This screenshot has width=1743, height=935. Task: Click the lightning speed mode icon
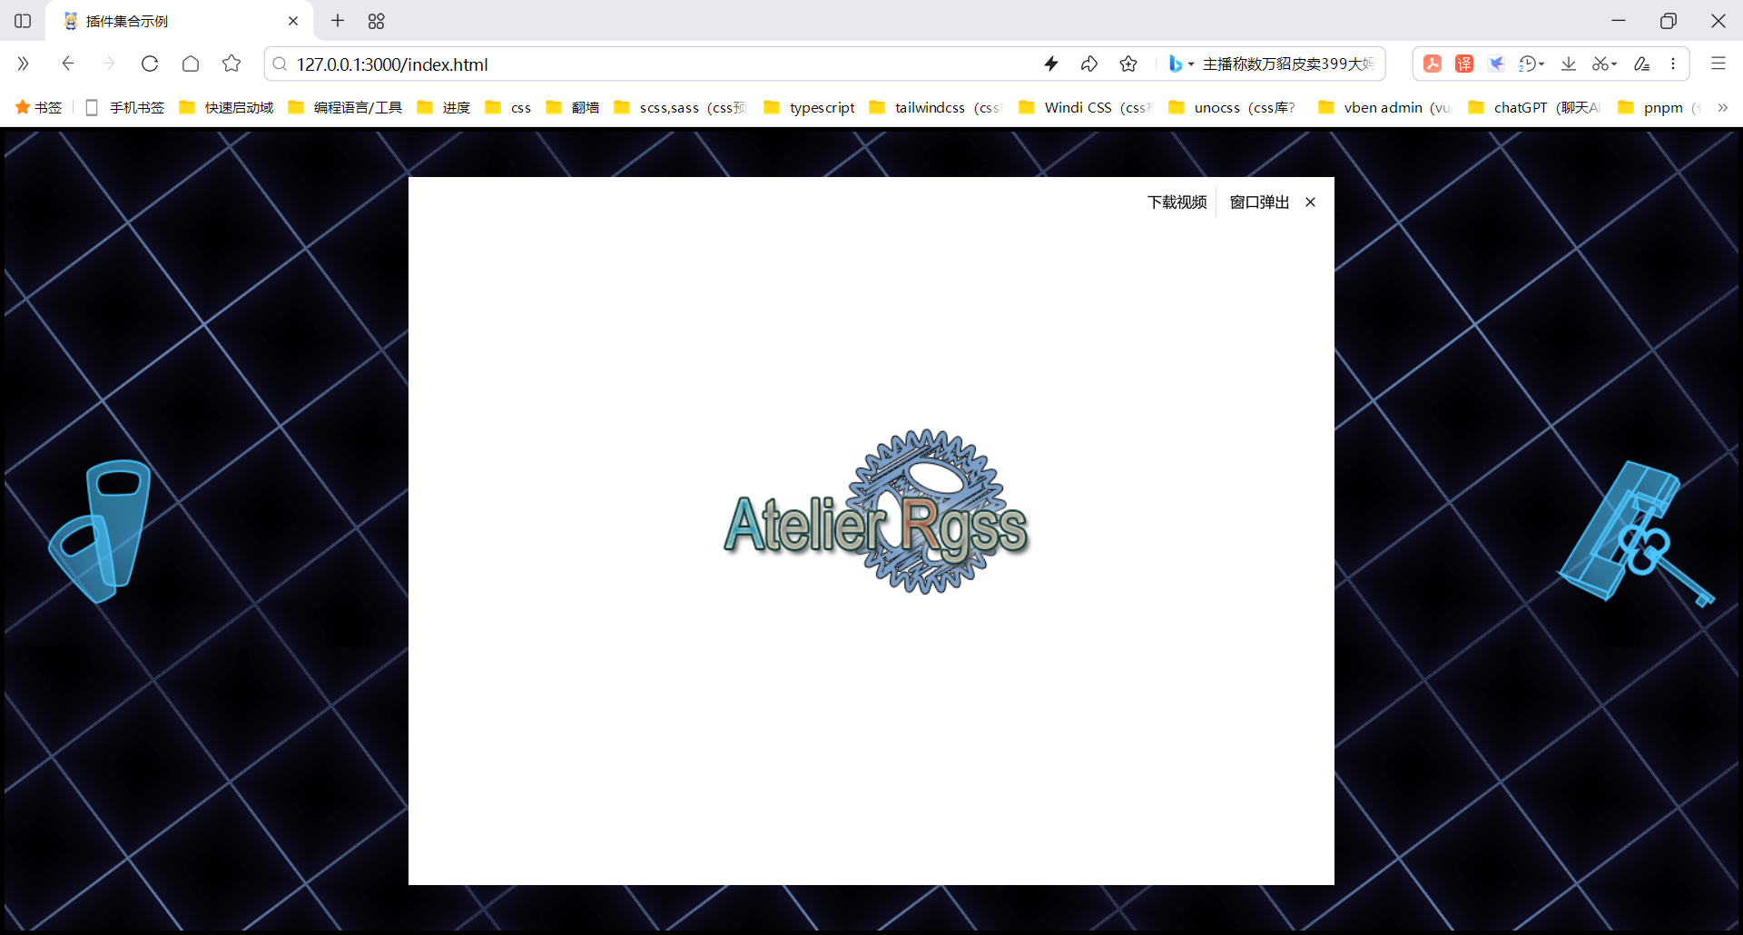click(x=1051, y=64)
